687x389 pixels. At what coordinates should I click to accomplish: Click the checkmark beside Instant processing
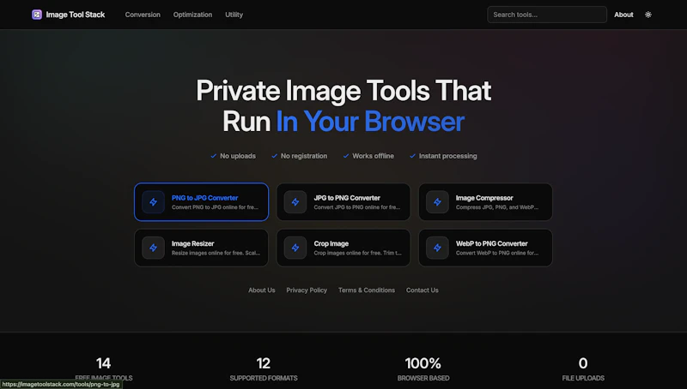[412, 156]
